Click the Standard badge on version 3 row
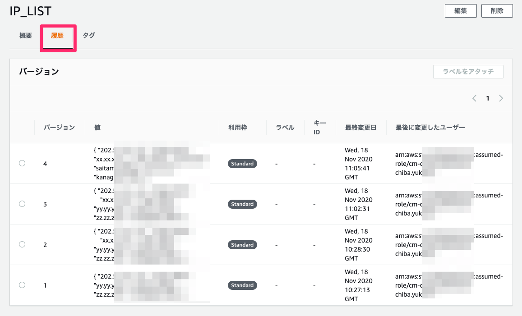 pos(242,204)
